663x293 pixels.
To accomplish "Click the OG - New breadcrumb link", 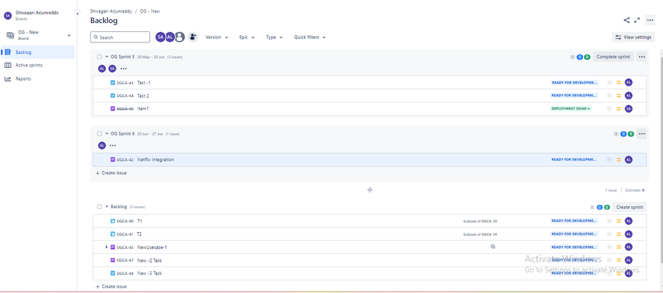I will point(150,11).
